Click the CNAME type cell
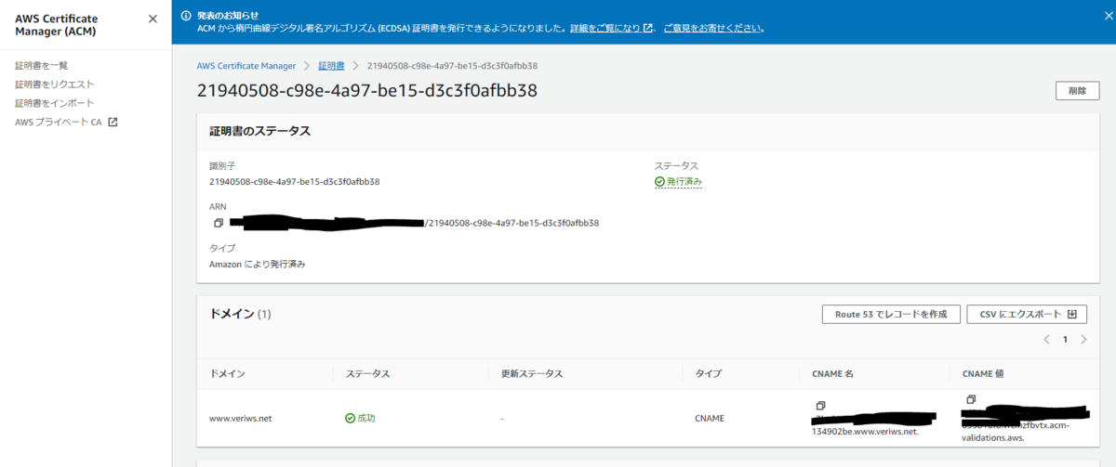Screen dimensions: 1116x467 click(x=710, y=418)
